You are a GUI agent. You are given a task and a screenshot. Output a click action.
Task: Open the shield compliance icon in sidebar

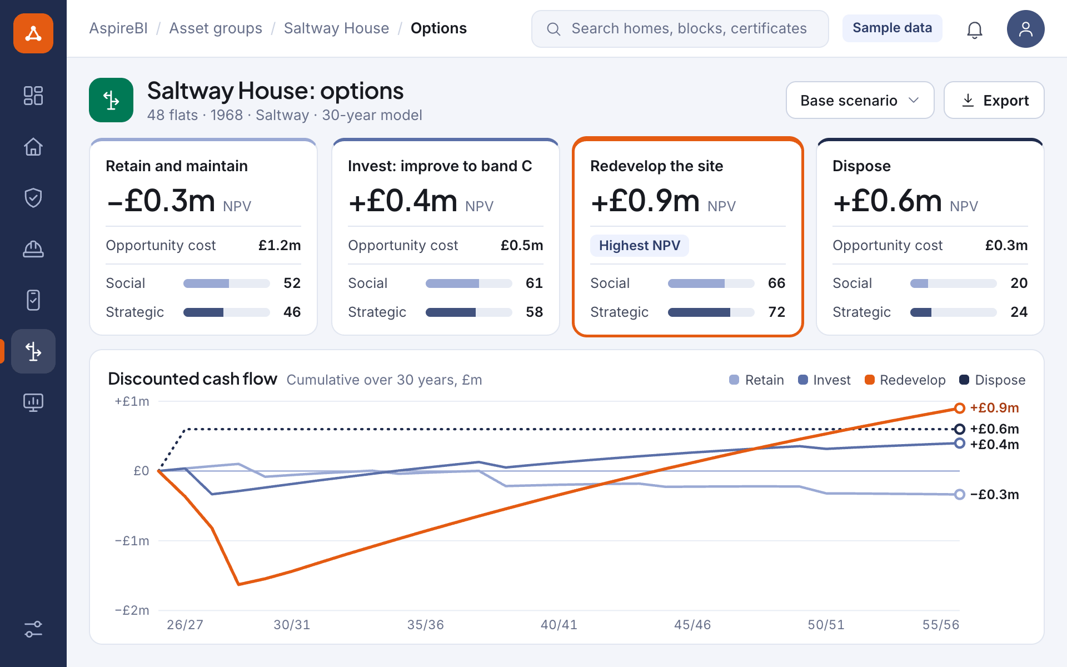(x=33, y=198)
